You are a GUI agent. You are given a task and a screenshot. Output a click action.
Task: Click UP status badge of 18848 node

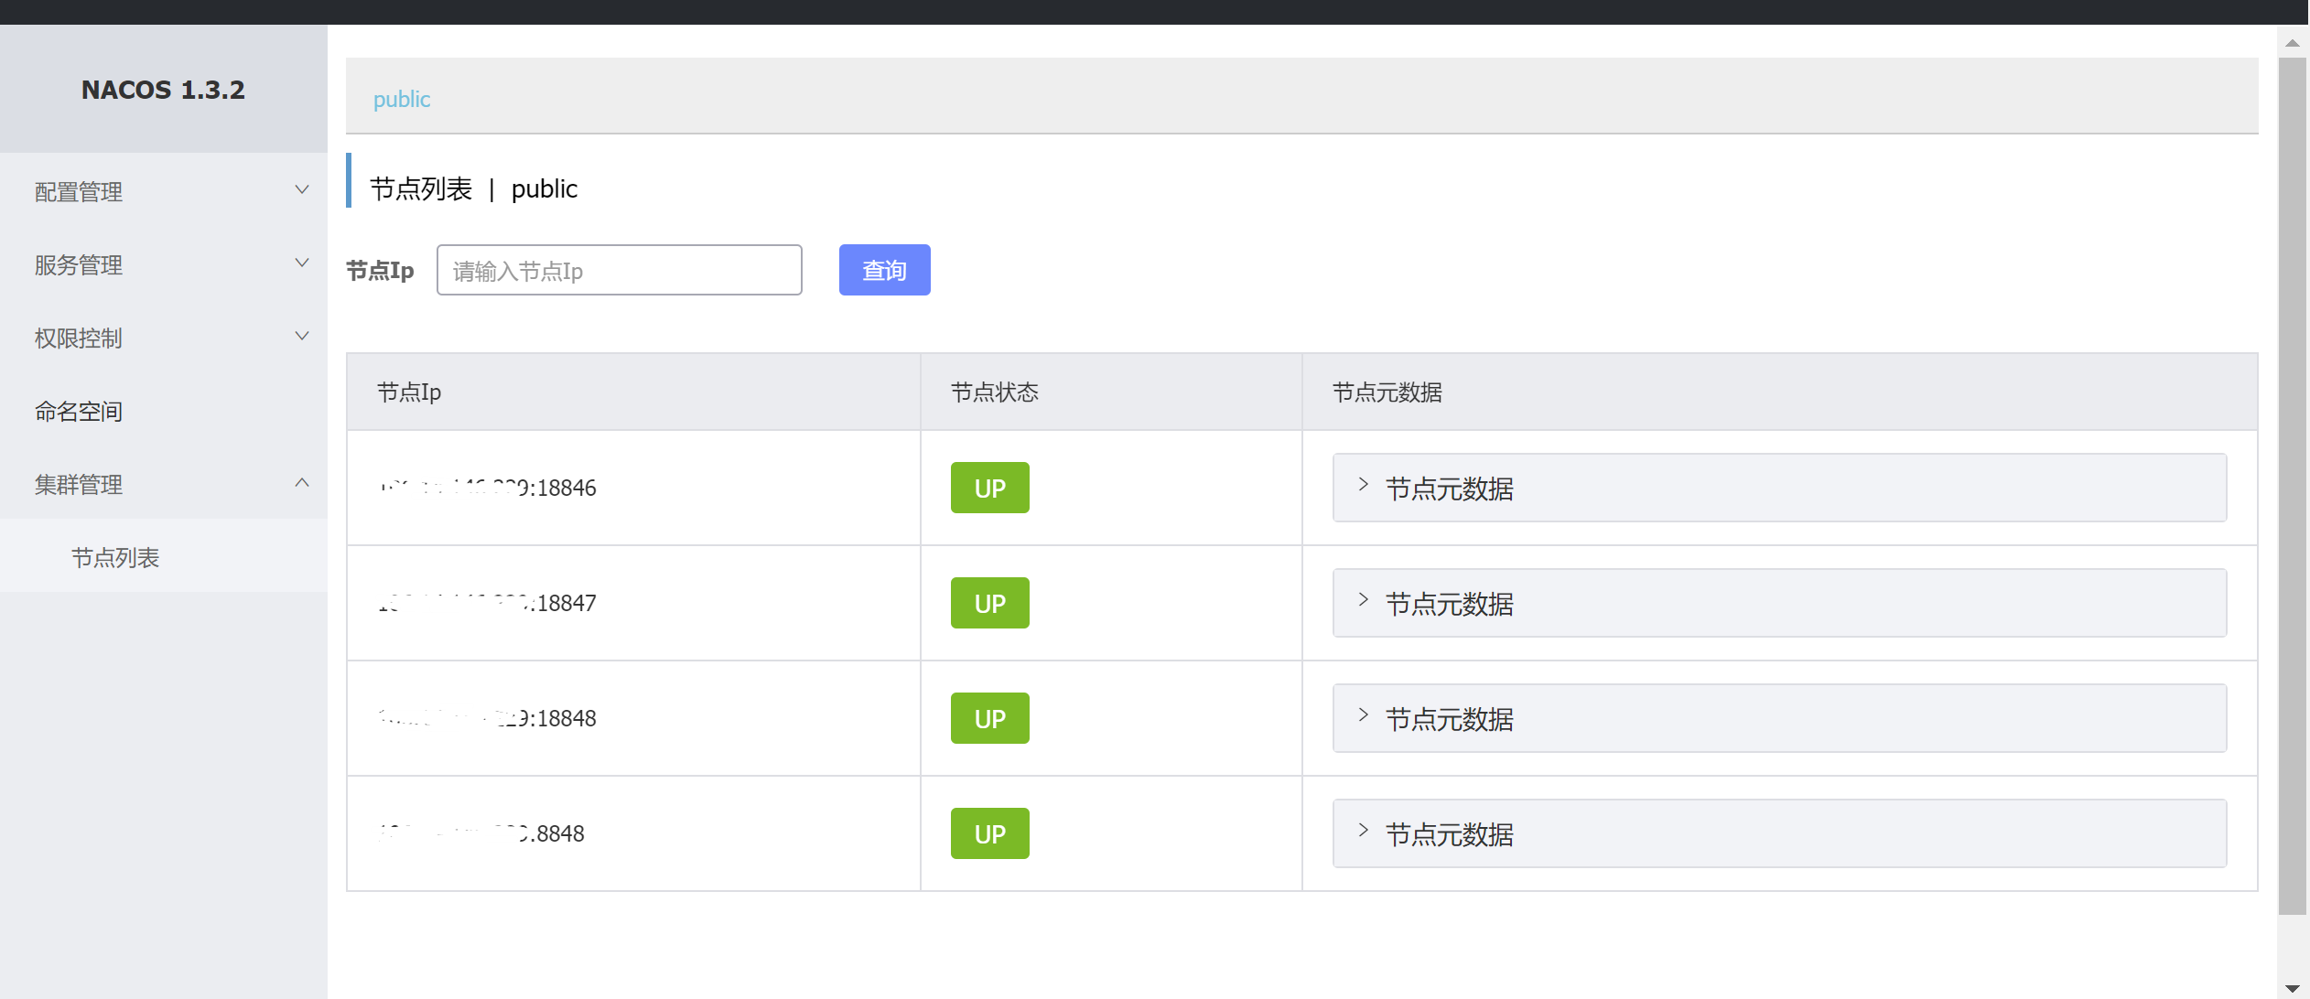[x=989, y=718]
